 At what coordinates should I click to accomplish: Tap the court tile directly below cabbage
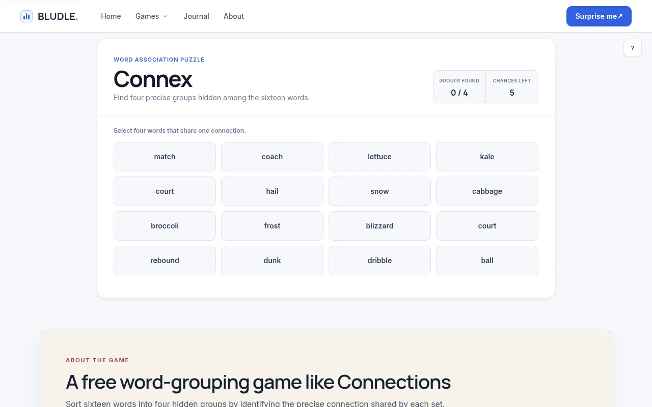click(x=487, y=226)
